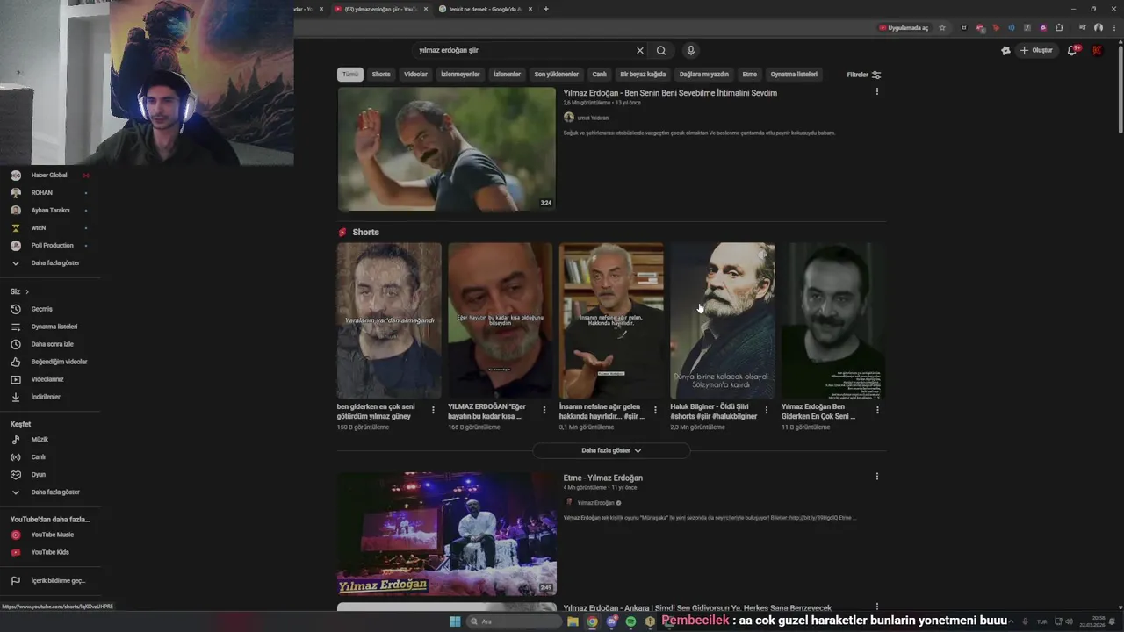
Task: Start voice search with the microphone
Action: pos(690,51)
